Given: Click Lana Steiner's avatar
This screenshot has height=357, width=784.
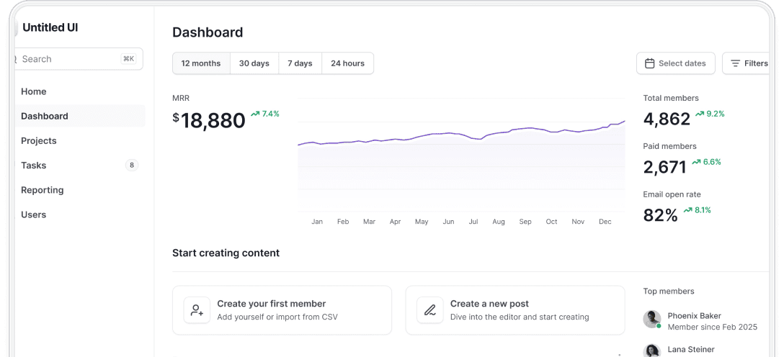Looking at the screenshot, I should point(652,351).
